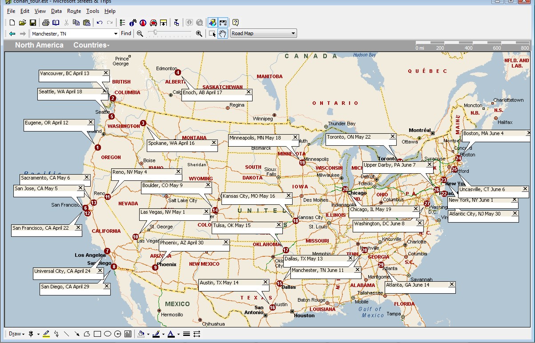Choose the scribble freeform drawing tool
This screenshot has width=535, height=343.
[x=56, y=334]
